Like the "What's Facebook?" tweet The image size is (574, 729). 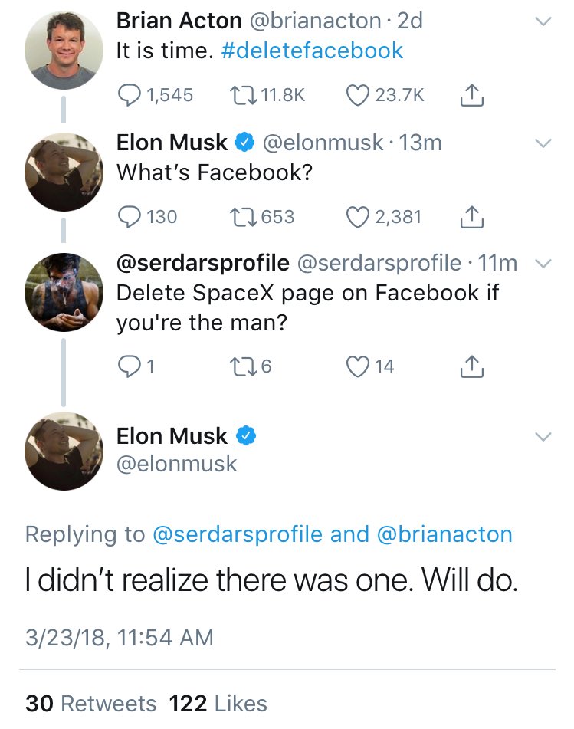pyautogui.click(x=357, y=217)
